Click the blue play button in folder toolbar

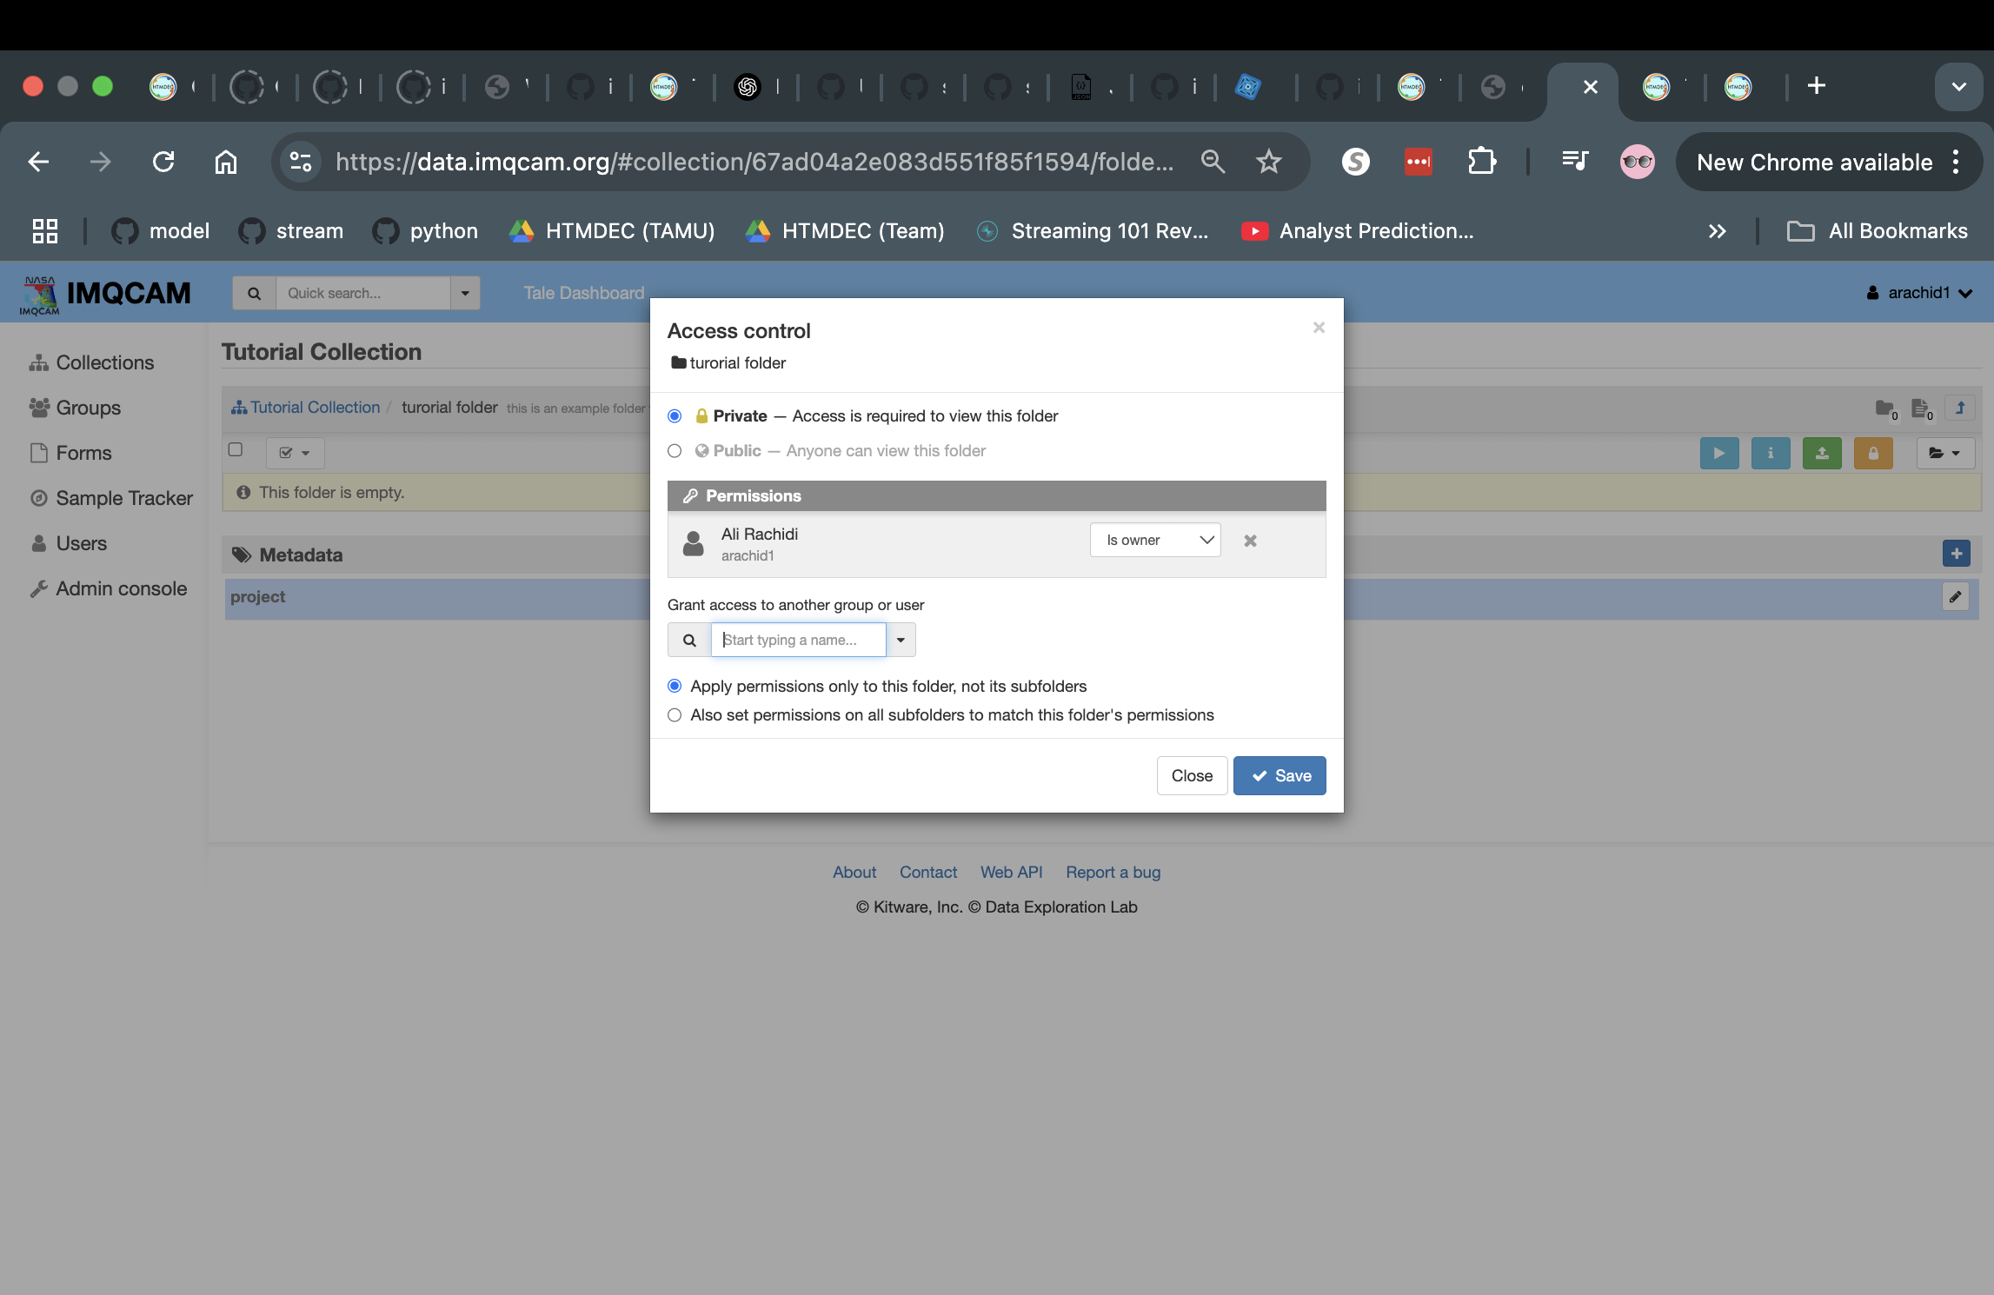tap(1719, 453)
